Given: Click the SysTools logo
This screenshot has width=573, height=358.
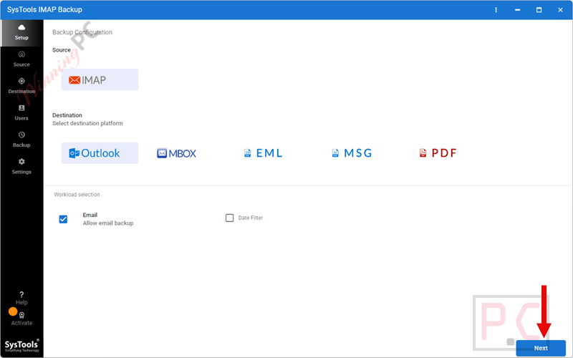Looking at the screenshot, I should [21, 346].
